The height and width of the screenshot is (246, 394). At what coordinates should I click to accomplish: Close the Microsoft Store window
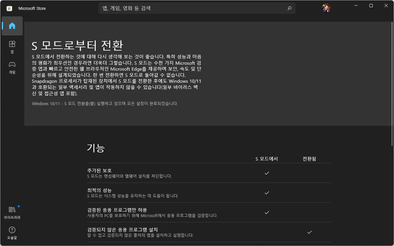[386, 6]
